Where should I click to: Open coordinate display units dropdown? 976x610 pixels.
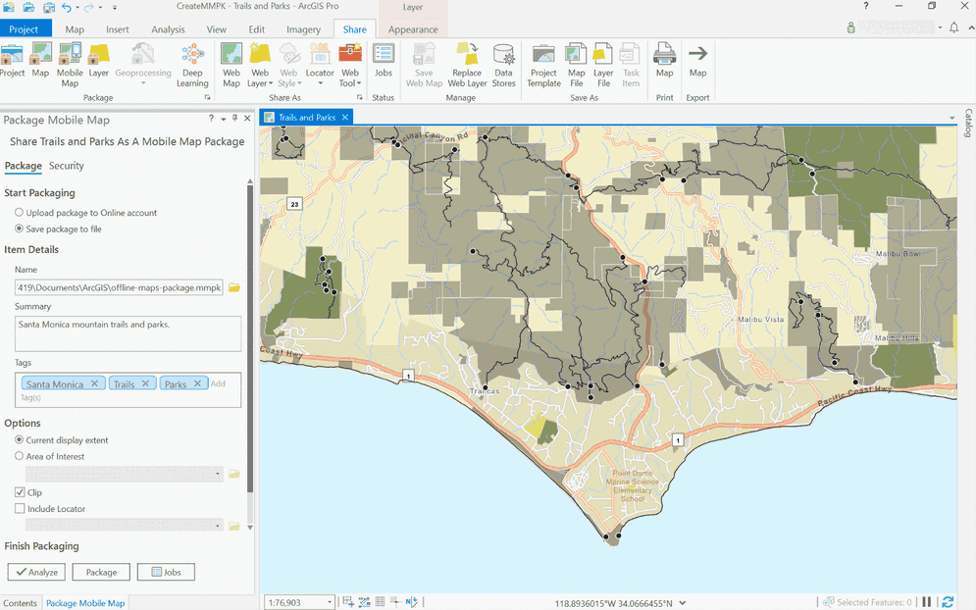pyautogui.click(x=683, y=603)
